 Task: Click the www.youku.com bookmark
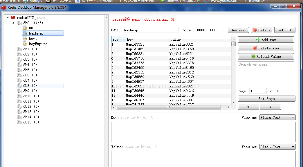(221, 1)
